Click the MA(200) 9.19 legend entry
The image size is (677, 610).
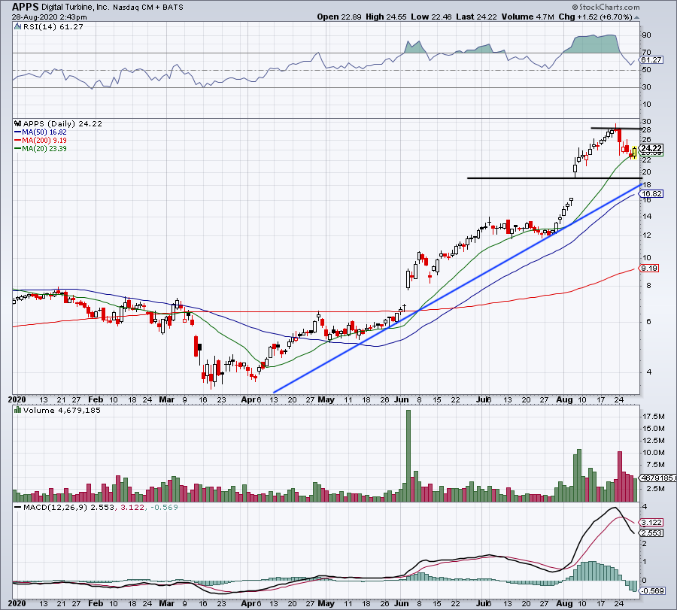41,141
